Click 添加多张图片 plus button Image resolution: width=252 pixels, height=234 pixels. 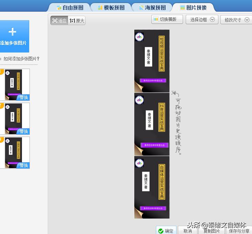click(x=14, y=36)
